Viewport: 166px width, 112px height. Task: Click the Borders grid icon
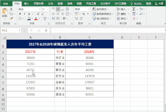(x=20, y=18)
